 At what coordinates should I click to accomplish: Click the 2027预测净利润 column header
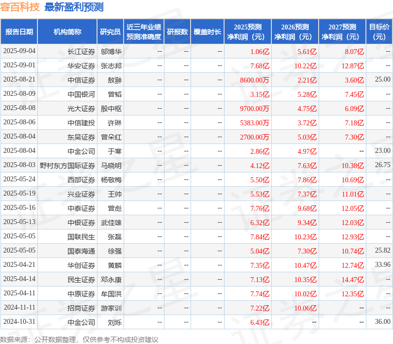click(342, 32)
